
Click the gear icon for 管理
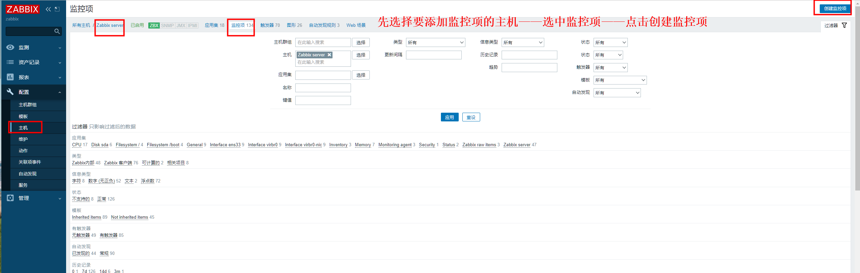(x=10, y=198)
